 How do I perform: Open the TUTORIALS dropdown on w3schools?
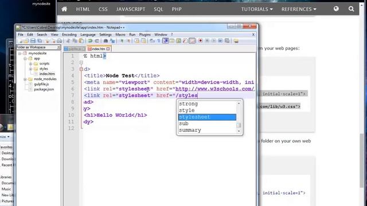(x=257, y=9)
